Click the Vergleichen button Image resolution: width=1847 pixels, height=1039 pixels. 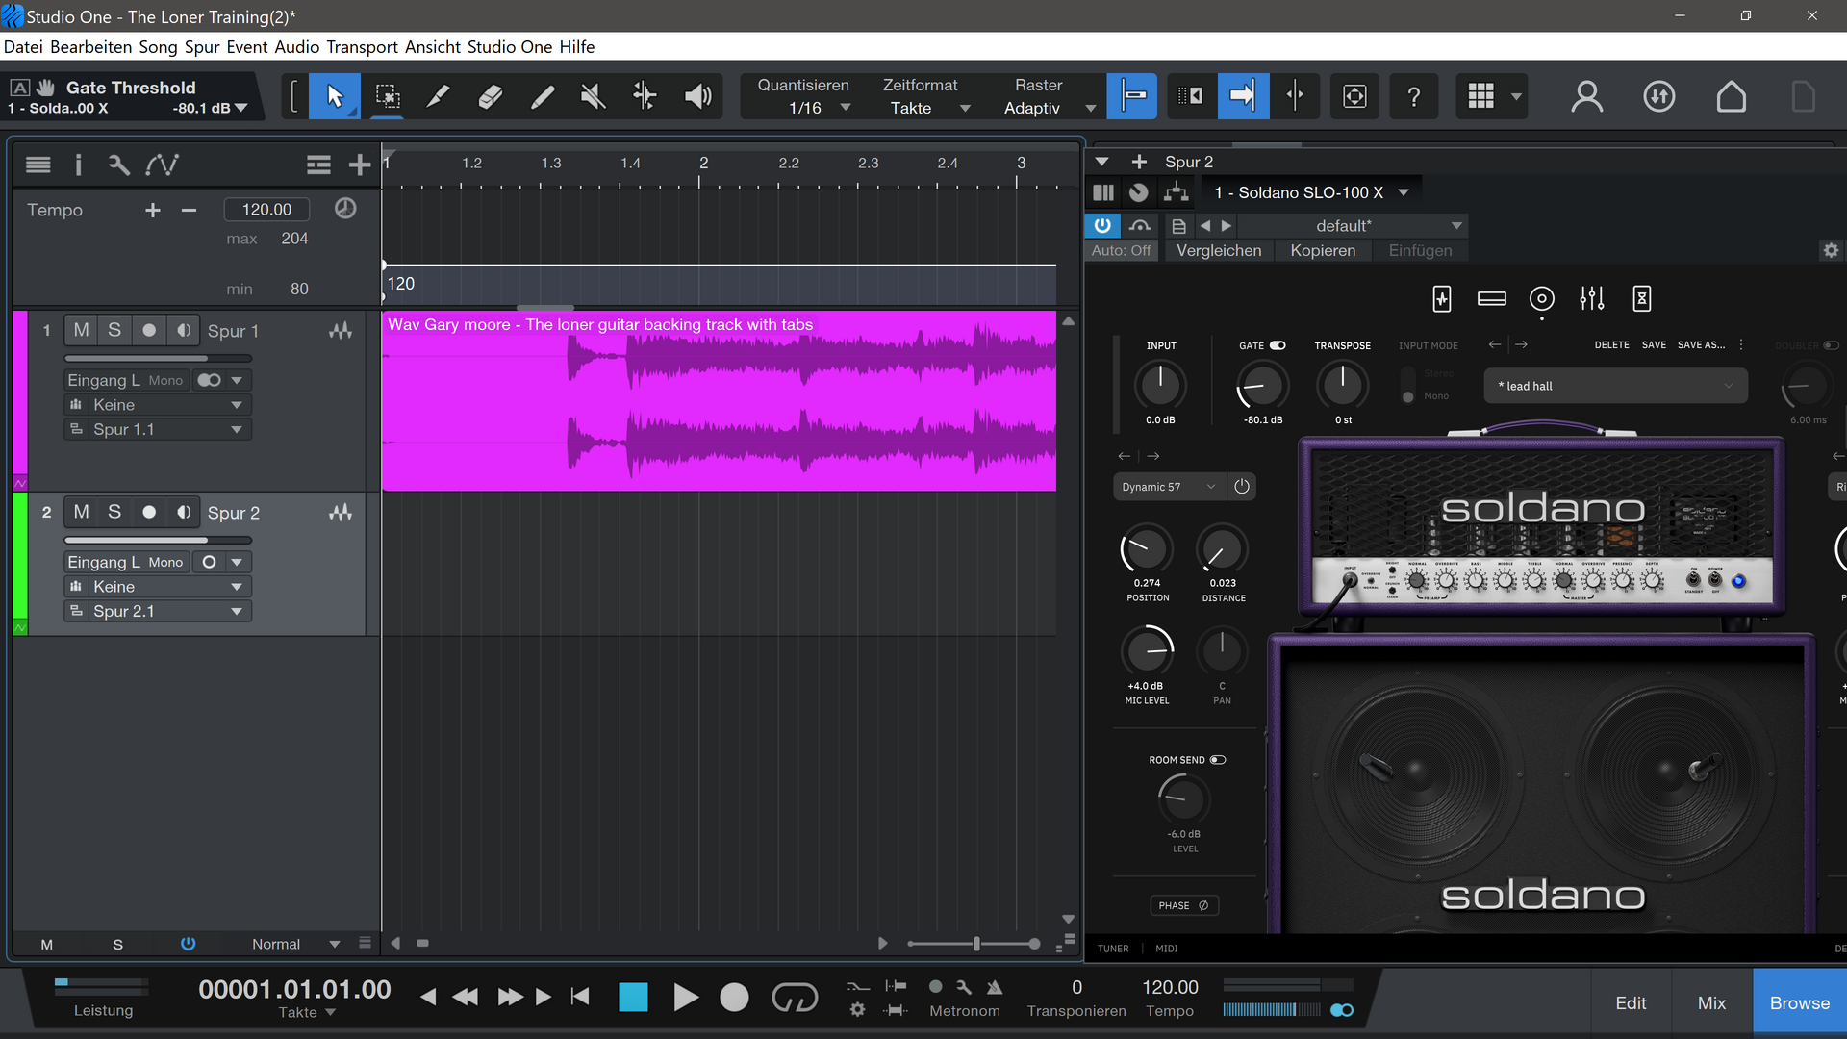point(1218,250)
